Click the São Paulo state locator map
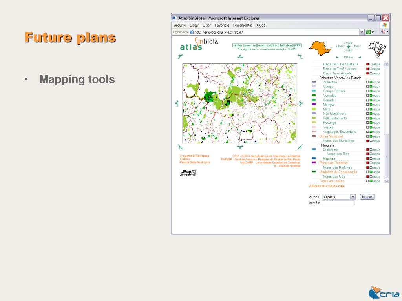Viewport: 402px width, 301px height. [x=320, y=48]
